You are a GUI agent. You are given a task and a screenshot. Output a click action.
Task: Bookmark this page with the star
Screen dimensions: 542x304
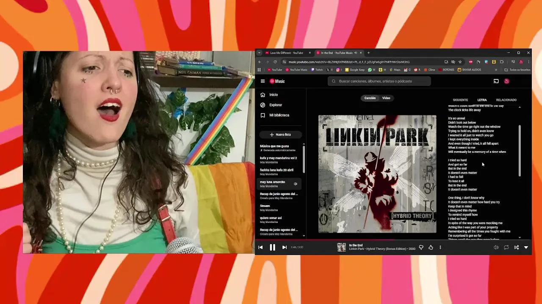click(460, 62)
